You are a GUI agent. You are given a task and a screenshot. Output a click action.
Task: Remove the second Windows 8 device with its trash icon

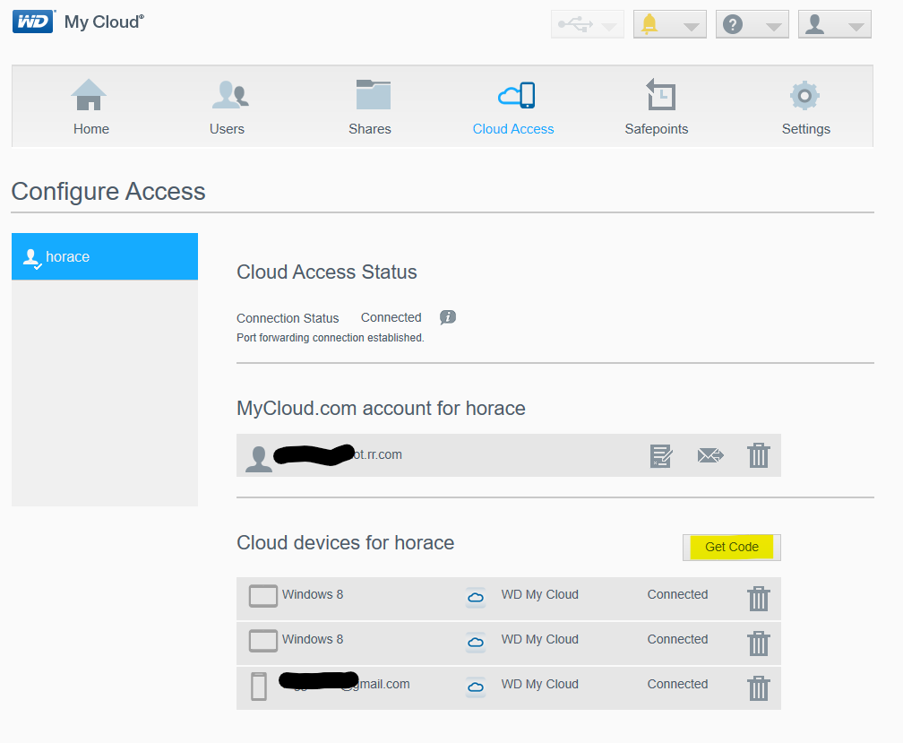click(759, 644)
